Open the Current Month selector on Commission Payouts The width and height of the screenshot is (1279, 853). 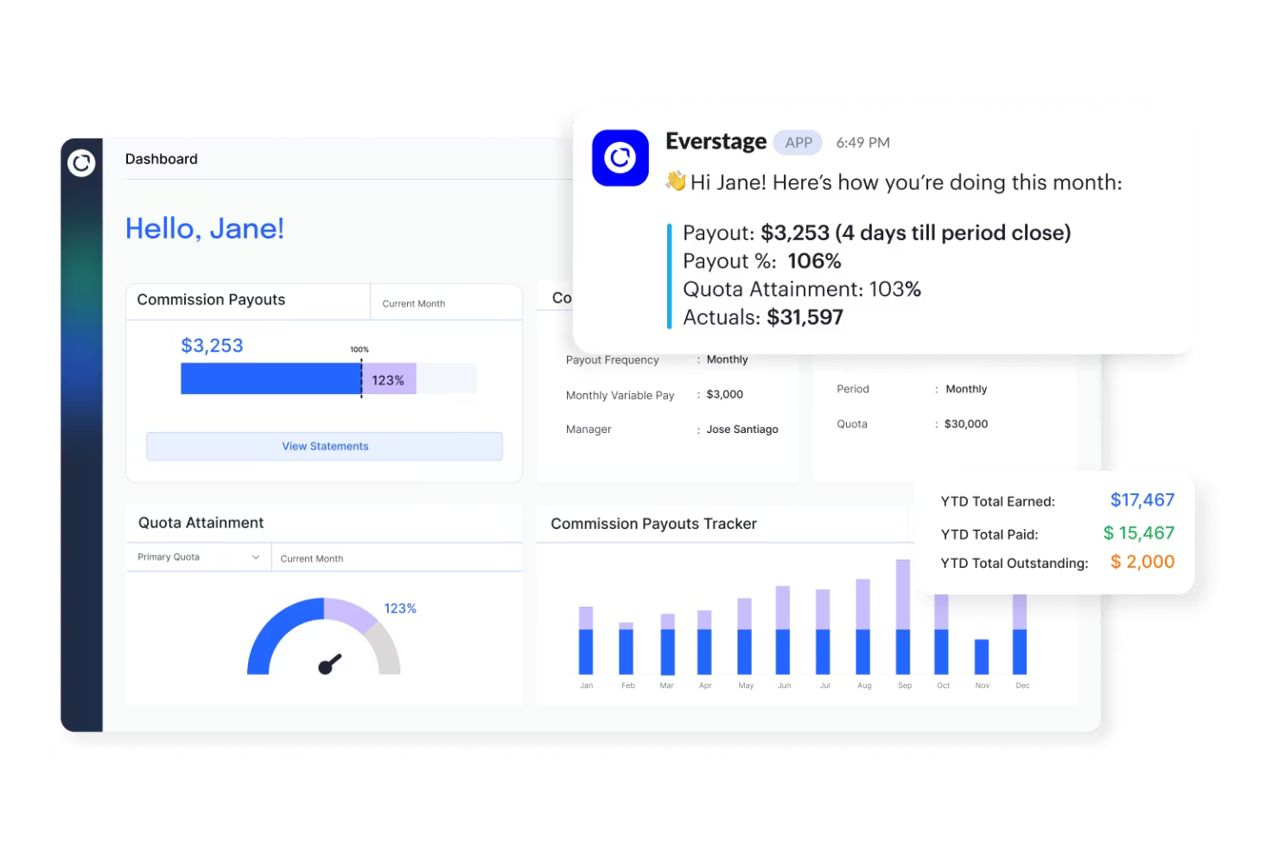(413, 303)
